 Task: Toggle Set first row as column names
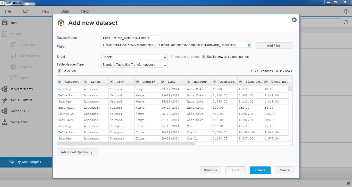coord(204,57)
